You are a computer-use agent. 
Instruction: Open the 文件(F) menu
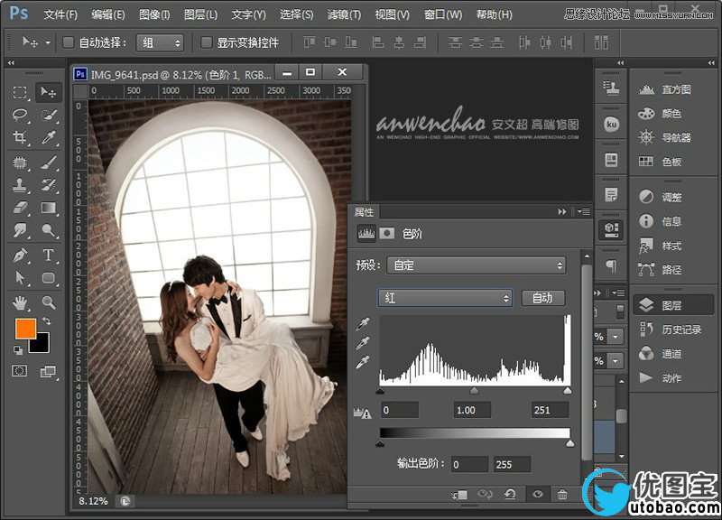60,14
